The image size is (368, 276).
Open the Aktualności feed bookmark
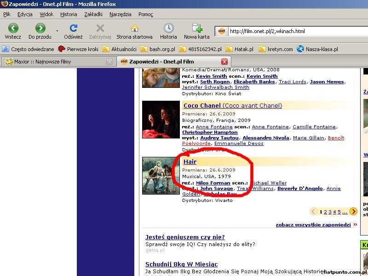click(119, 49)
